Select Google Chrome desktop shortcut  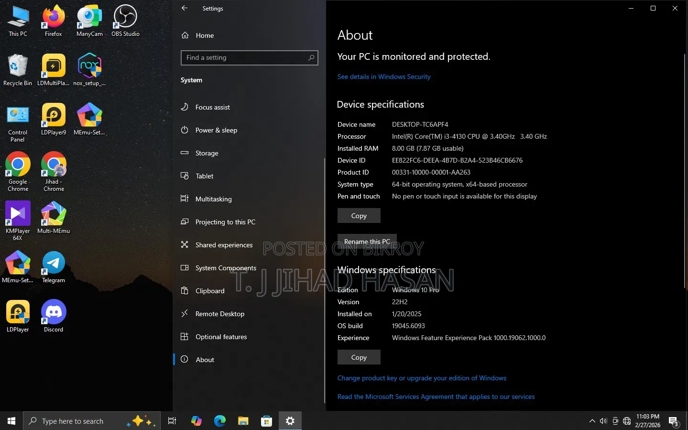click(x=18, y=172)
